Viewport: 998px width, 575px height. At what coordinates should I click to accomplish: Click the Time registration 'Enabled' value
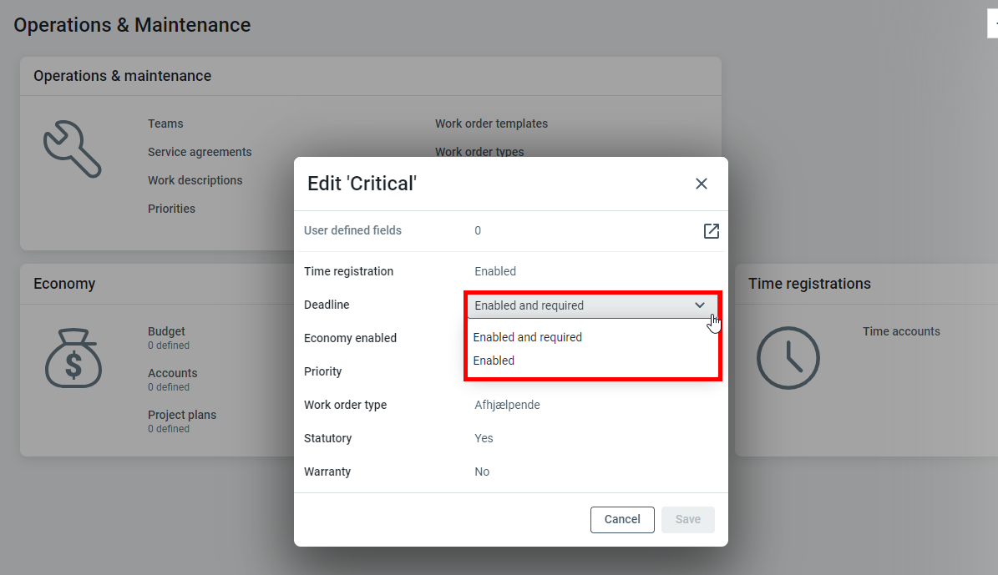pos(495,271)
